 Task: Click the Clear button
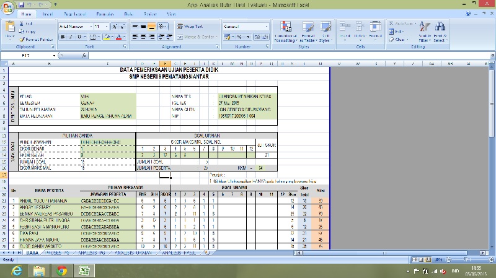399,40
